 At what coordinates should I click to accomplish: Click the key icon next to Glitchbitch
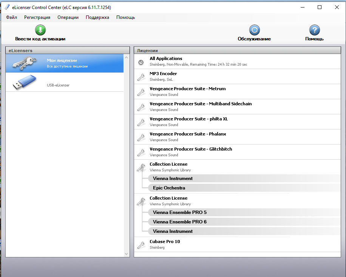tap(141, 152)
